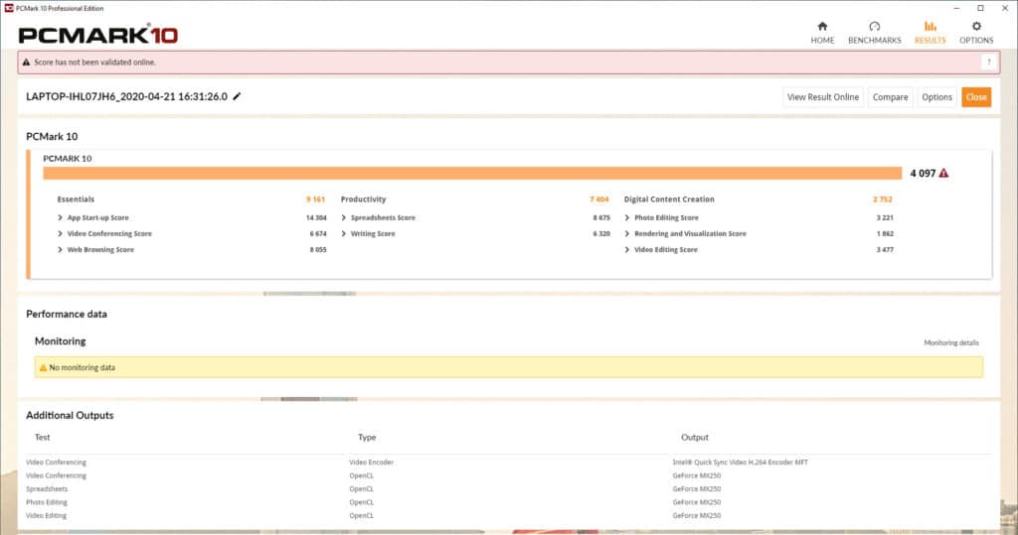Expand App Start-up Score details
Screen dimensions: 1018x535
point(60,218)
